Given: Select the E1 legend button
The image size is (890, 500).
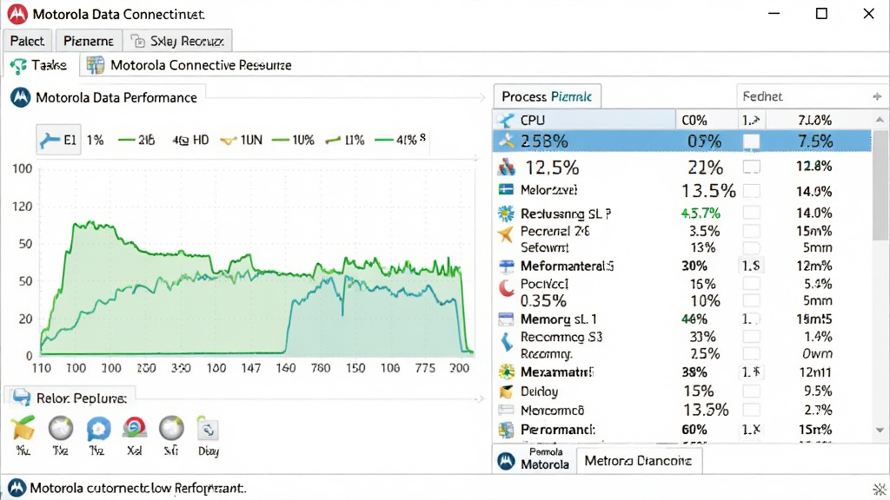Looking at the screenshot, I should pos(58,140).
